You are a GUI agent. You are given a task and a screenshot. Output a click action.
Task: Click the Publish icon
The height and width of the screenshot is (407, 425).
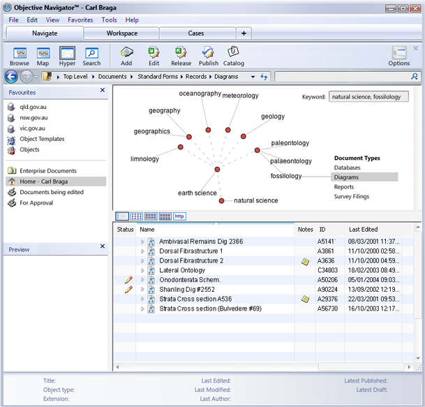click(209, 56)
